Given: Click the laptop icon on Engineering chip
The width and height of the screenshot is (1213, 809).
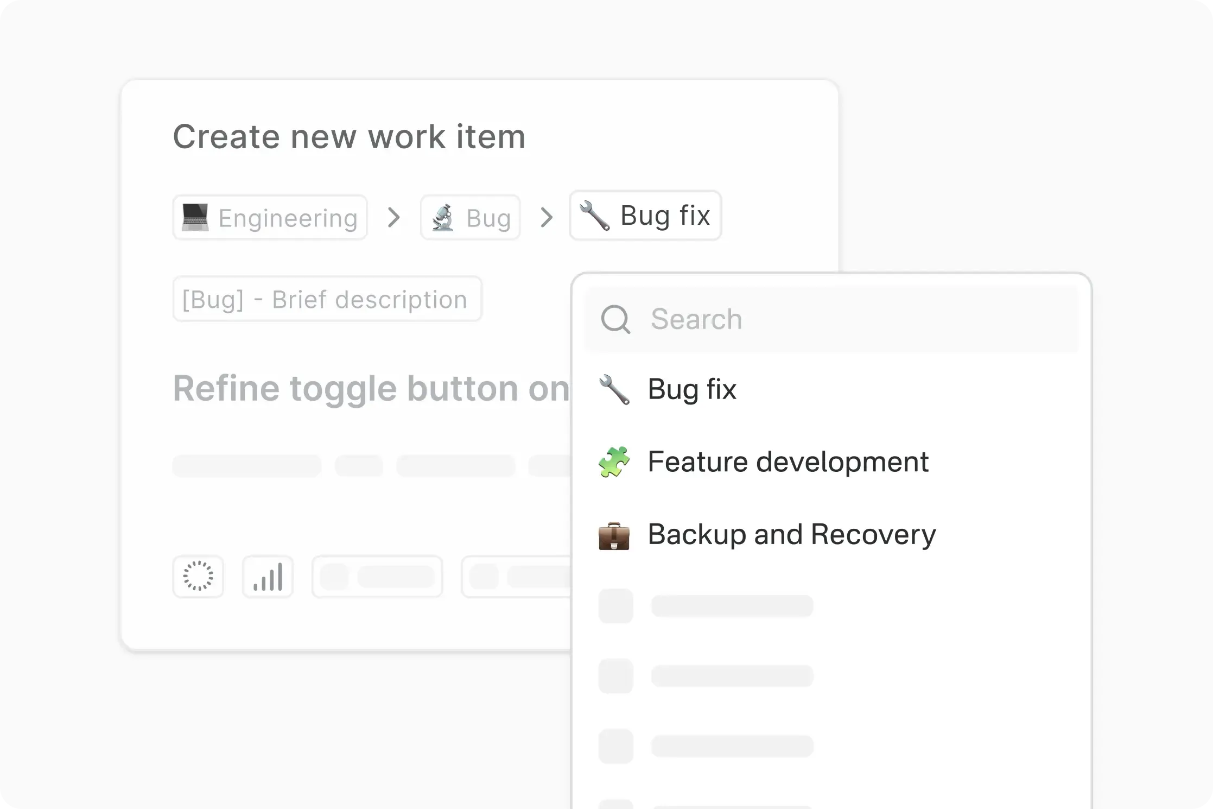Looking at the screenshot, I should tap(194, 217).
